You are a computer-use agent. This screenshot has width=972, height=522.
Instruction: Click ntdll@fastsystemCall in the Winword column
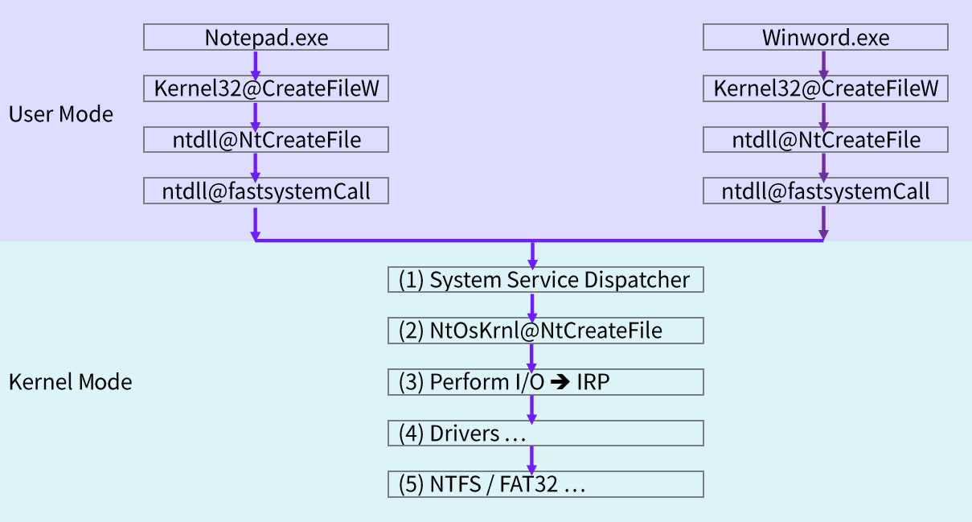825,191
